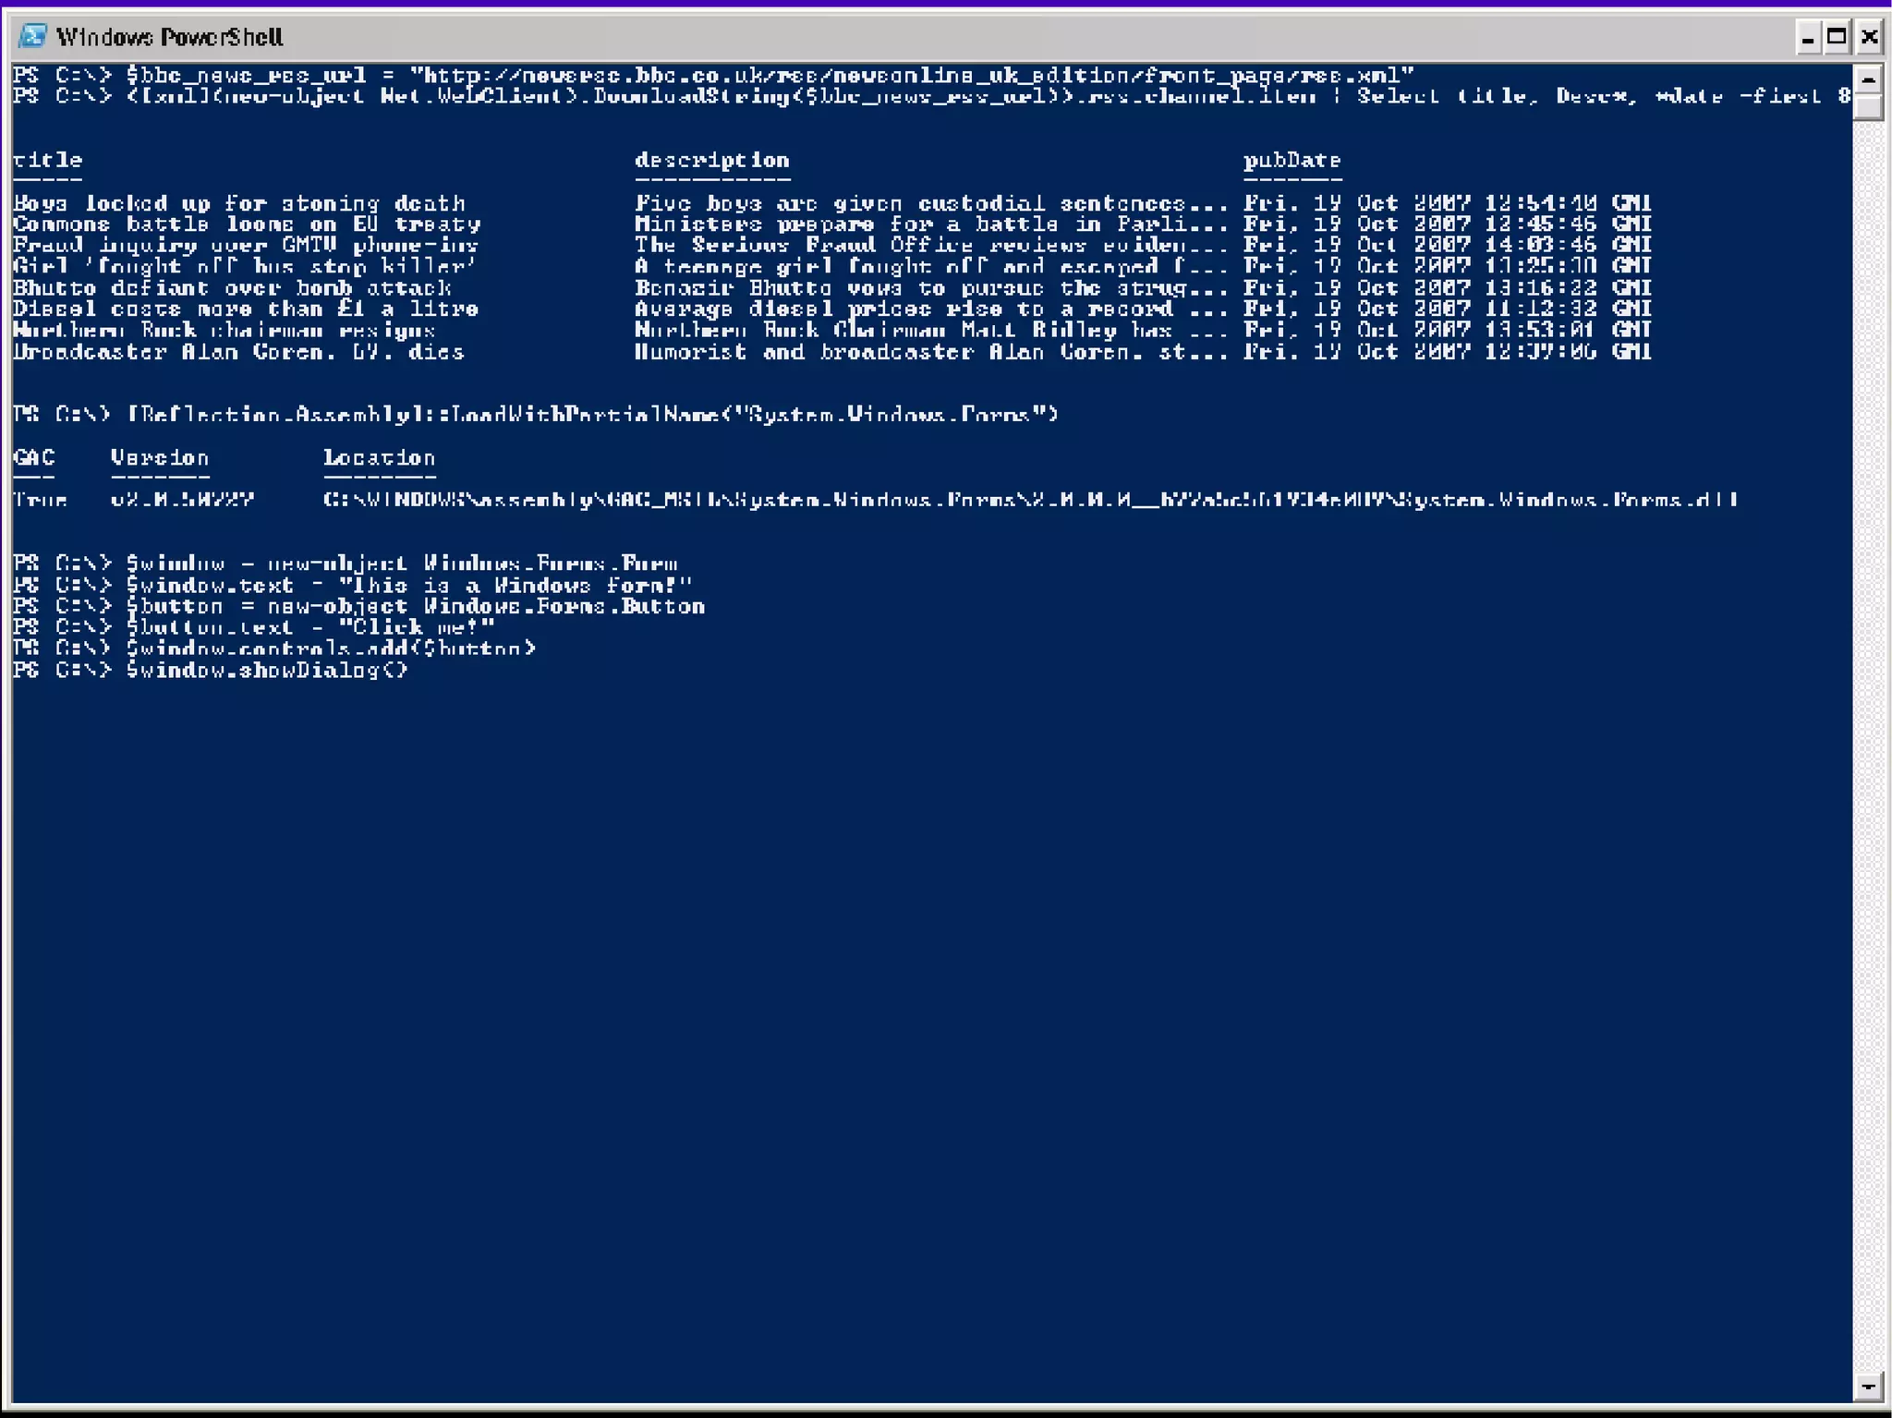The width and height of the screenshot is (1892, 1418).
Task: Click the 'Location' column header text
Action: click(379, 457)
